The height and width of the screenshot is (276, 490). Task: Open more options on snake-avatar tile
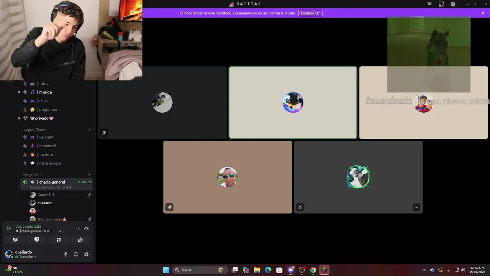[416, 207]
